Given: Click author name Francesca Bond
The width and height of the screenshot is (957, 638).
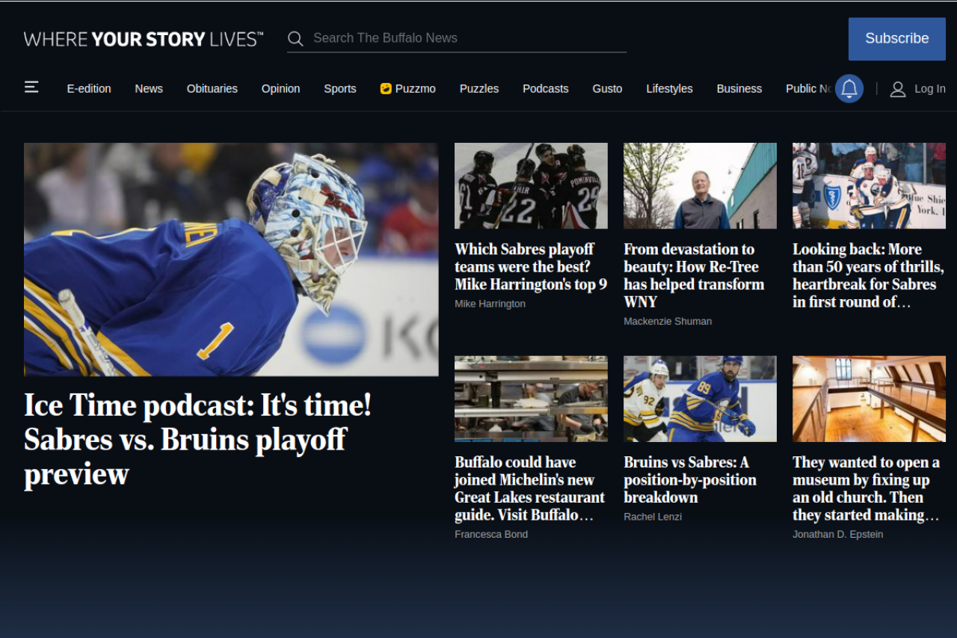Looking at the screenshot, I should [490, 534].
